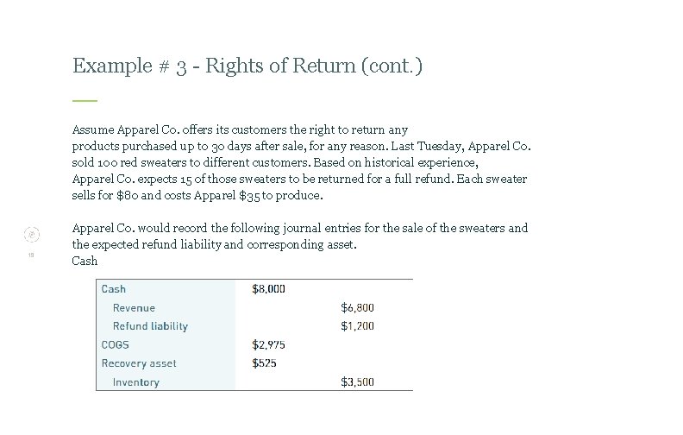The width and height of the screenshot is (683, 435).
Task: Select the 'Revenue' row label in the table
Action: [134, 308]
